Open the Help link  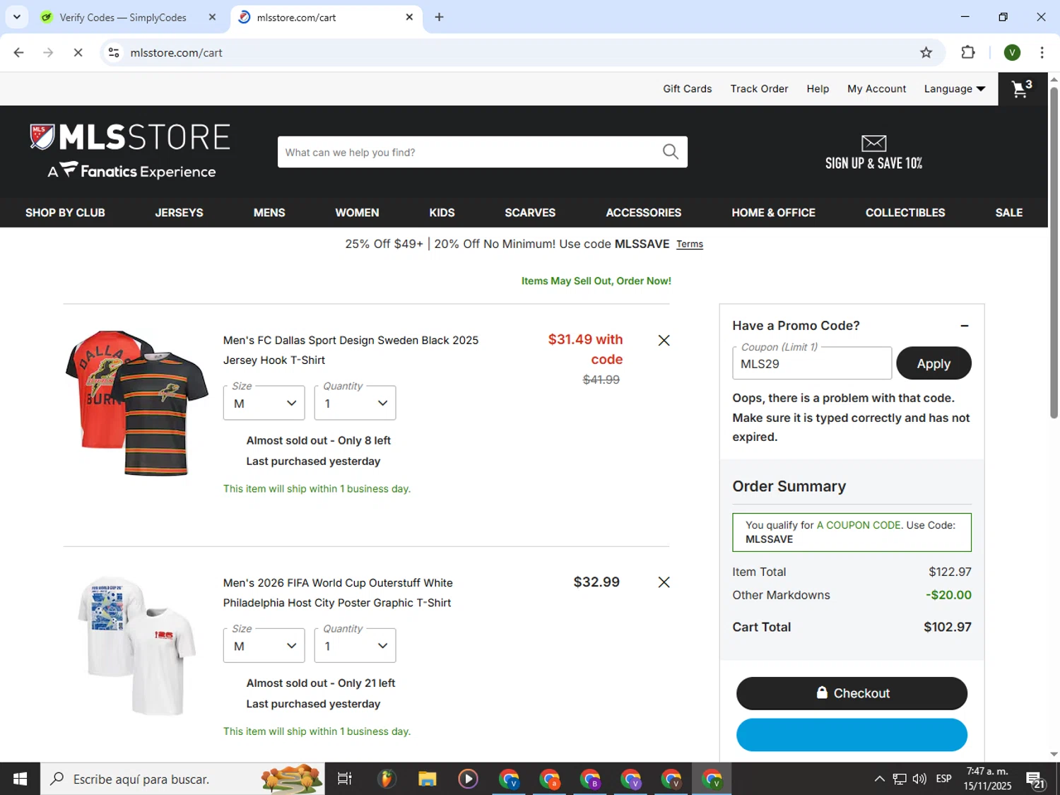818,88
